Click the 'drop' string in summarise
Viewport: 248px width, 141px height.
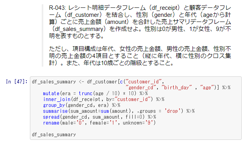[172, 111]
